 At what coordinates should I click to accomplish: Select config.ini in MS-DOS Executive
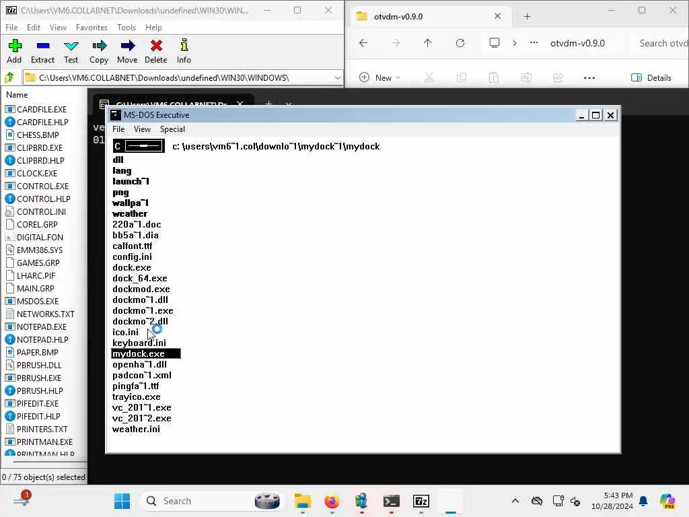pyautogui.click(x=132, y=256)
